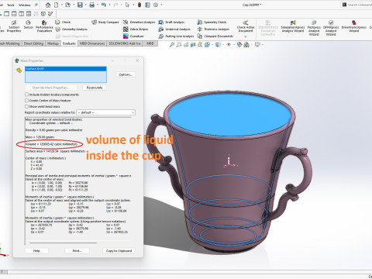
Task: Click the Edit Appearance color ball icon
Action: (239, 45)
